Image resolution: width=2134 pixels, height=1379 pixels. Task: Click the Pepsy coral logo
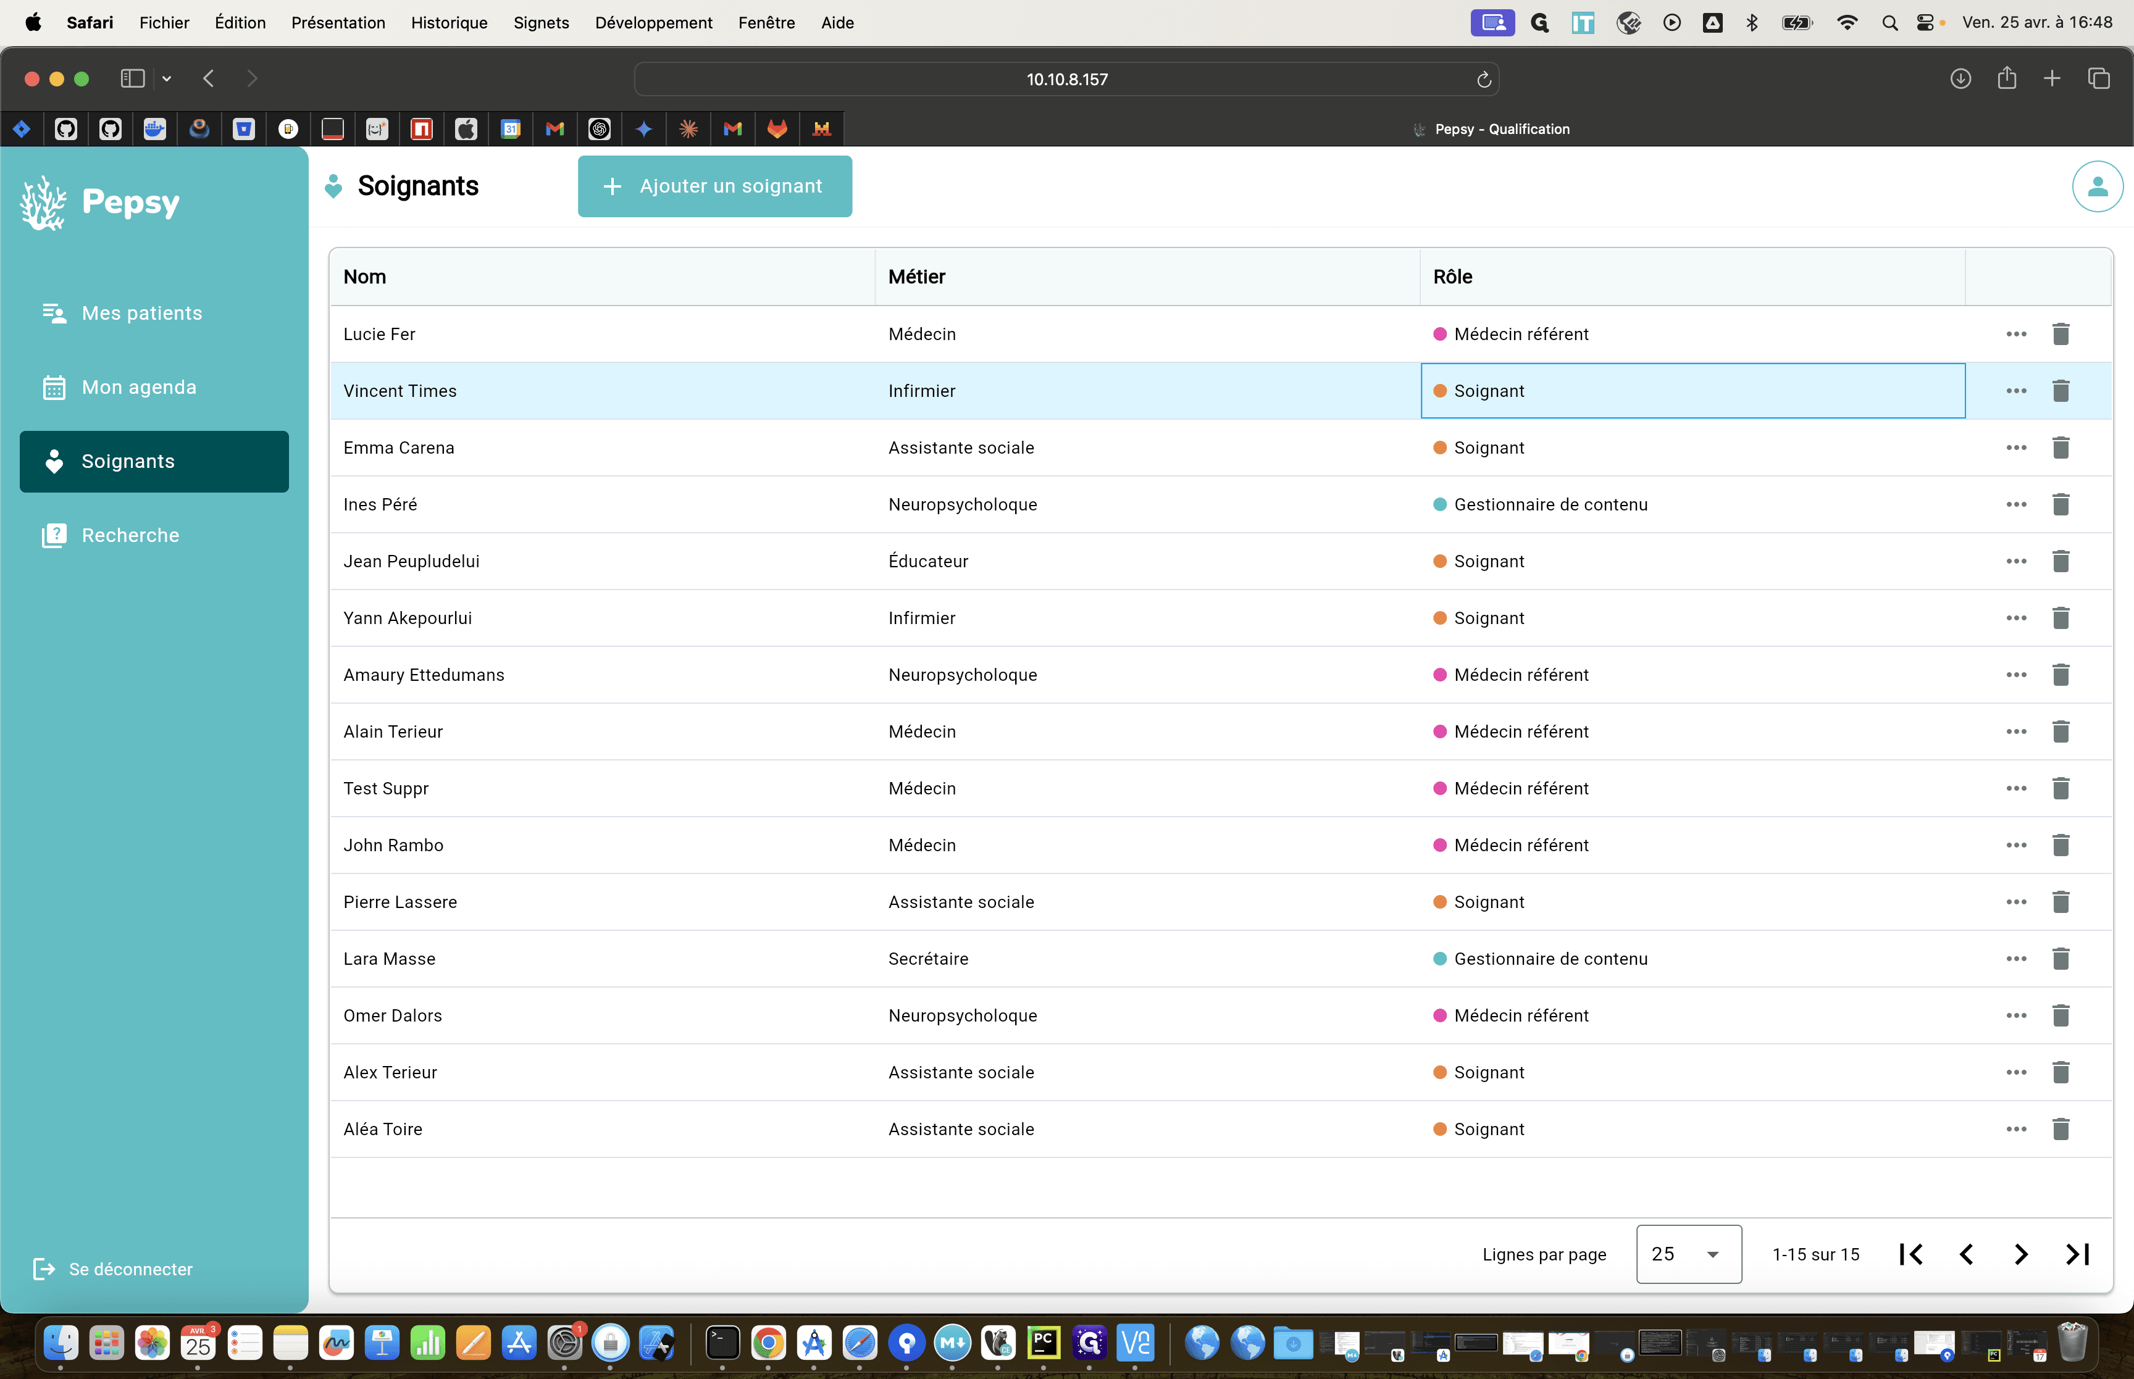click(43, 203)
